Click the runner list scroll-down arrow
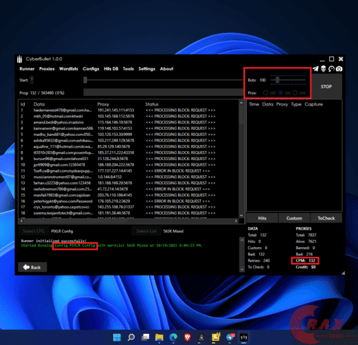 [241, 215]
